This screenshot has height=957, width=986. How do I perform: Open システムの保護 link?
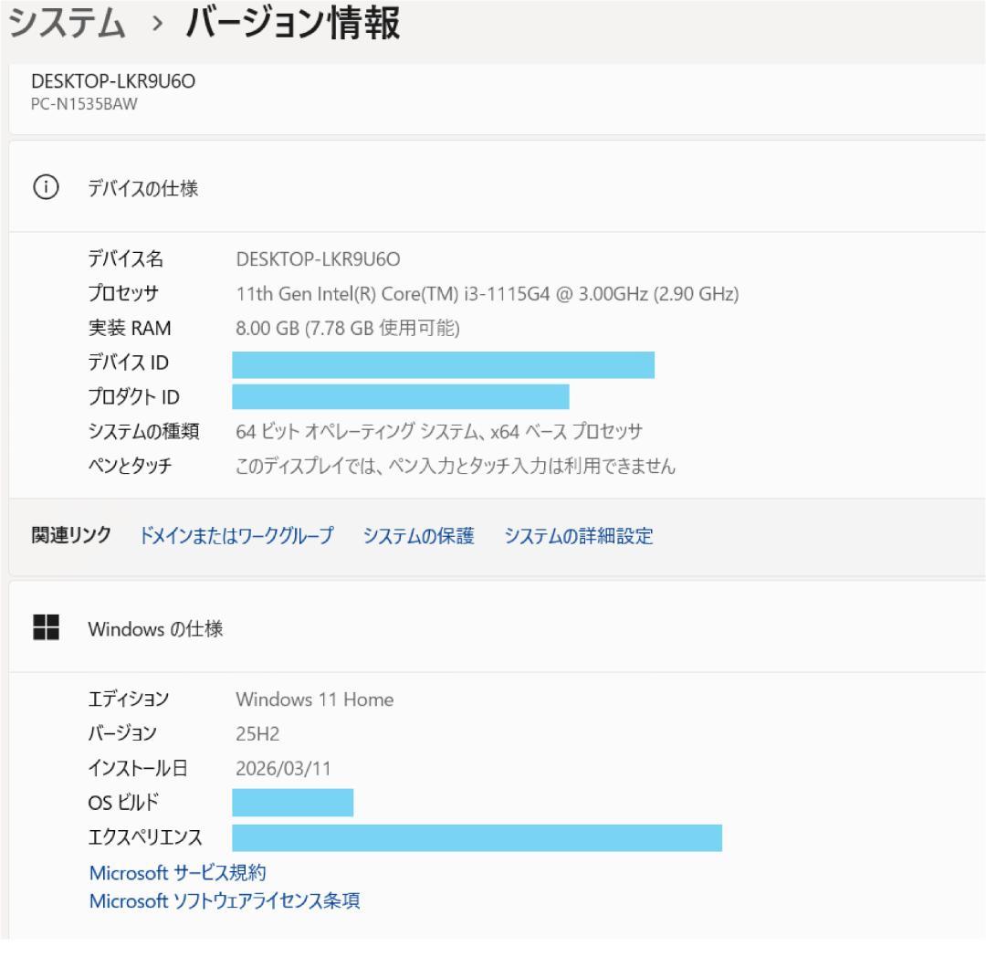click(x=419, y=536)
